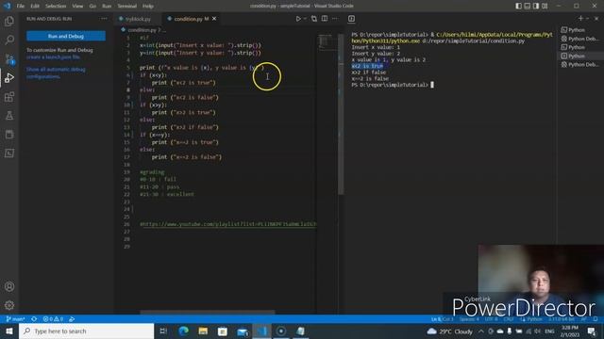Open the notifications bell in the status bar

tap(596, 319)
